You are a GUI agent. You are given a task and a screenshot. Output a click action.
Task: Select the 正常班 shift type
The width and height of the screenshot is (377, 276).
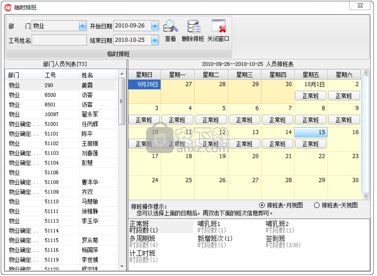(x=161, y=227)
